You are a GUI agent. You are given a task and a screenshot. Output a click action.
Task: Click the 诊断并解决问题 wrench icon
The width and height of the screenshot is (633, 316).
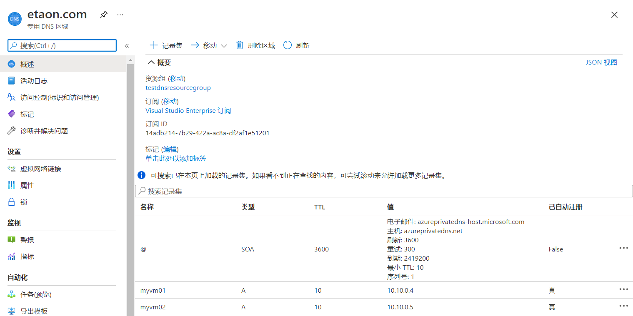[12, 131]
